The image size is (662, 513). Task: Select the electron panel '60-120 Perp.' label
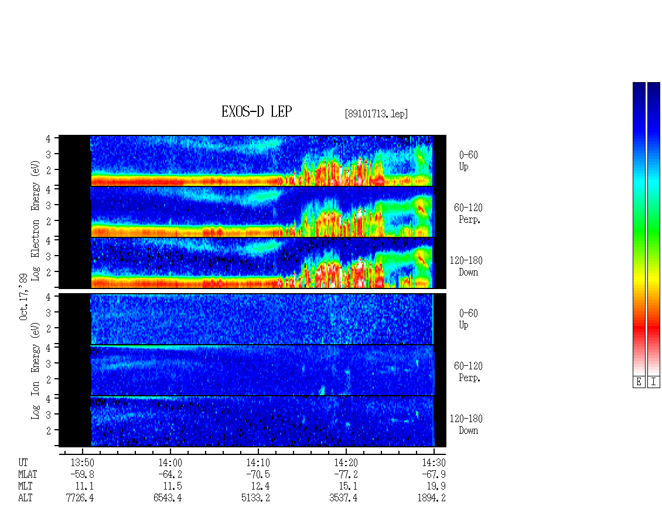click(468, 213)
